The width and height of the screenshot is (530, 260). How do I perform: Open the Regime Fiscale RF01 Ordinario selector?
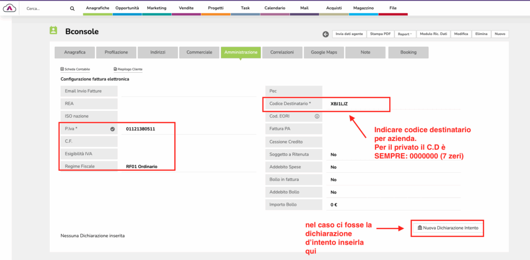pyautogui.click(x=142, y=167)
